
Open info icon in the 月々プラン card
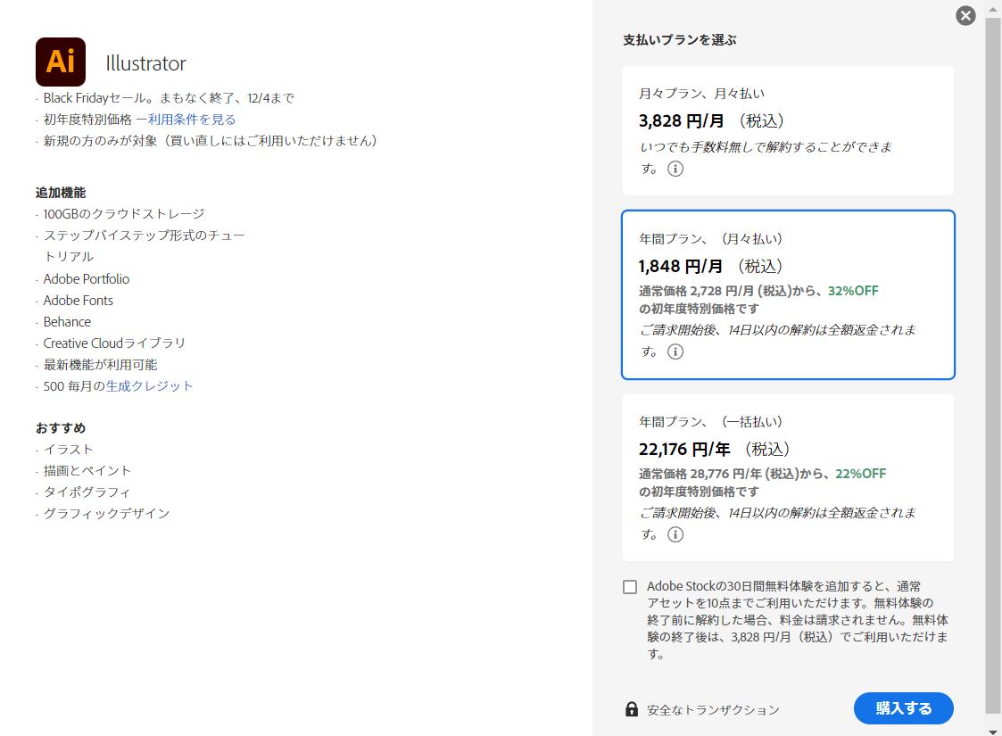[675, 169]
